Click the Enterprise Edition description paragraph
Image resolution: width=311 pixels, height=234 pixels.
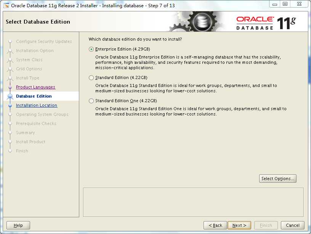tap(188, 62)
